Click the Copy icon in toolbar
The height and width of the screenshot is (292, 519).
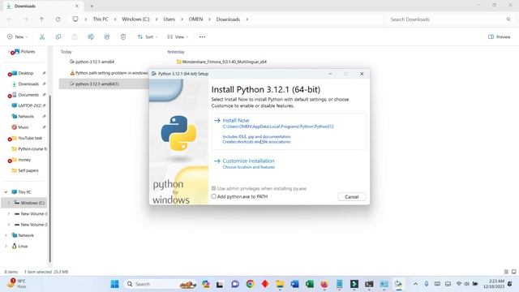pyautogui.click(x=58, y=36)
